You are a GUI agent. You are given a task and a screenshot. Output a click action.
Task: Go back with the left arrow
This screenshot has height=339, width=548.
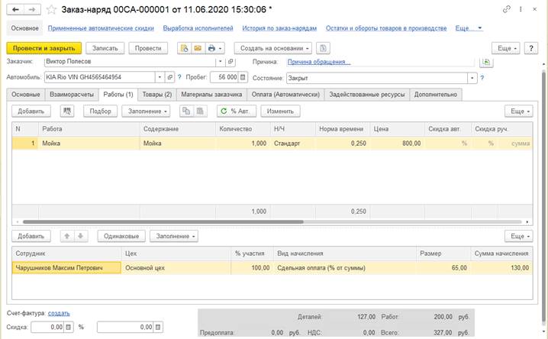pyautogui.click(x=13, y=9)
